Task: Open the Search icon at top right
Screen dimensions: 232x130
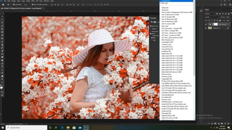Action: (221, 5)
